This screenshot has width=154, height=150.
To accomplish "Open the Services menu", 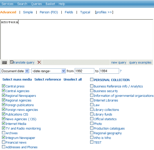I will click(x=7, y=4).
